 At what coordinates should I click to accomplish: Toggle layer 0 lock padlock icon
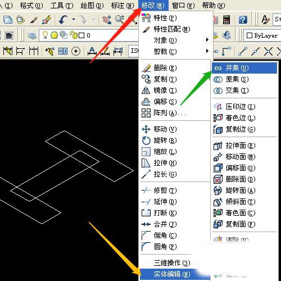pyautogui.click(x=74, y=35)
